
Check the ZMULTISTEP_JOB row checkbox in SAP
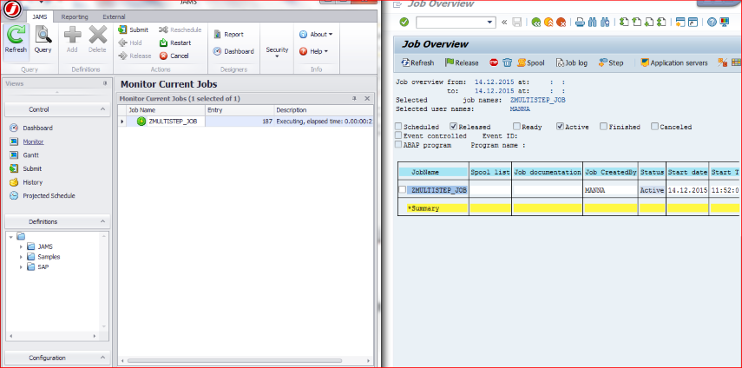point(402,190)
